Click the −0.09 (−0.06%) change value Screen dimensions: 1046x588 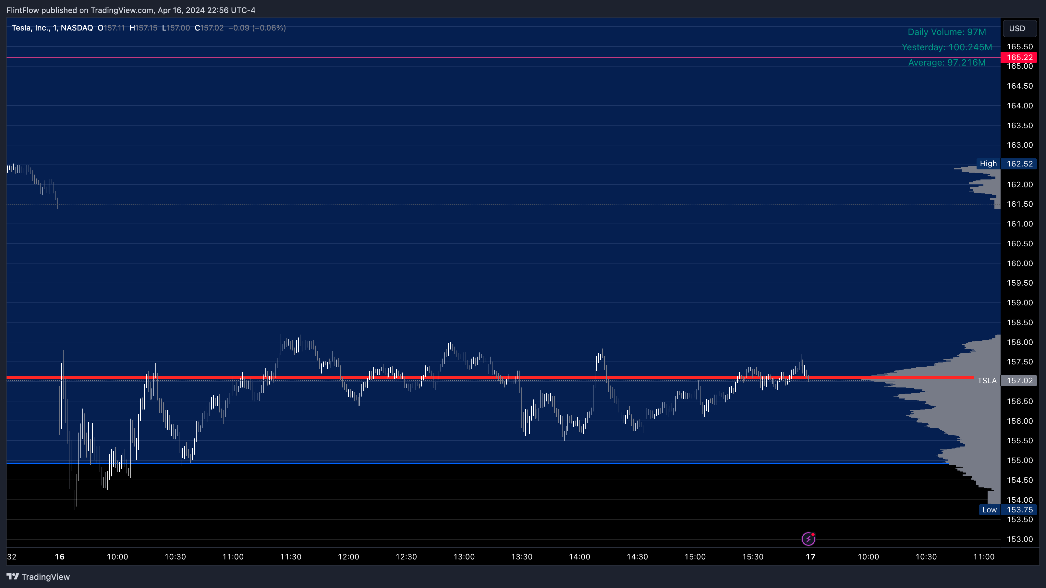click(257, 28)
